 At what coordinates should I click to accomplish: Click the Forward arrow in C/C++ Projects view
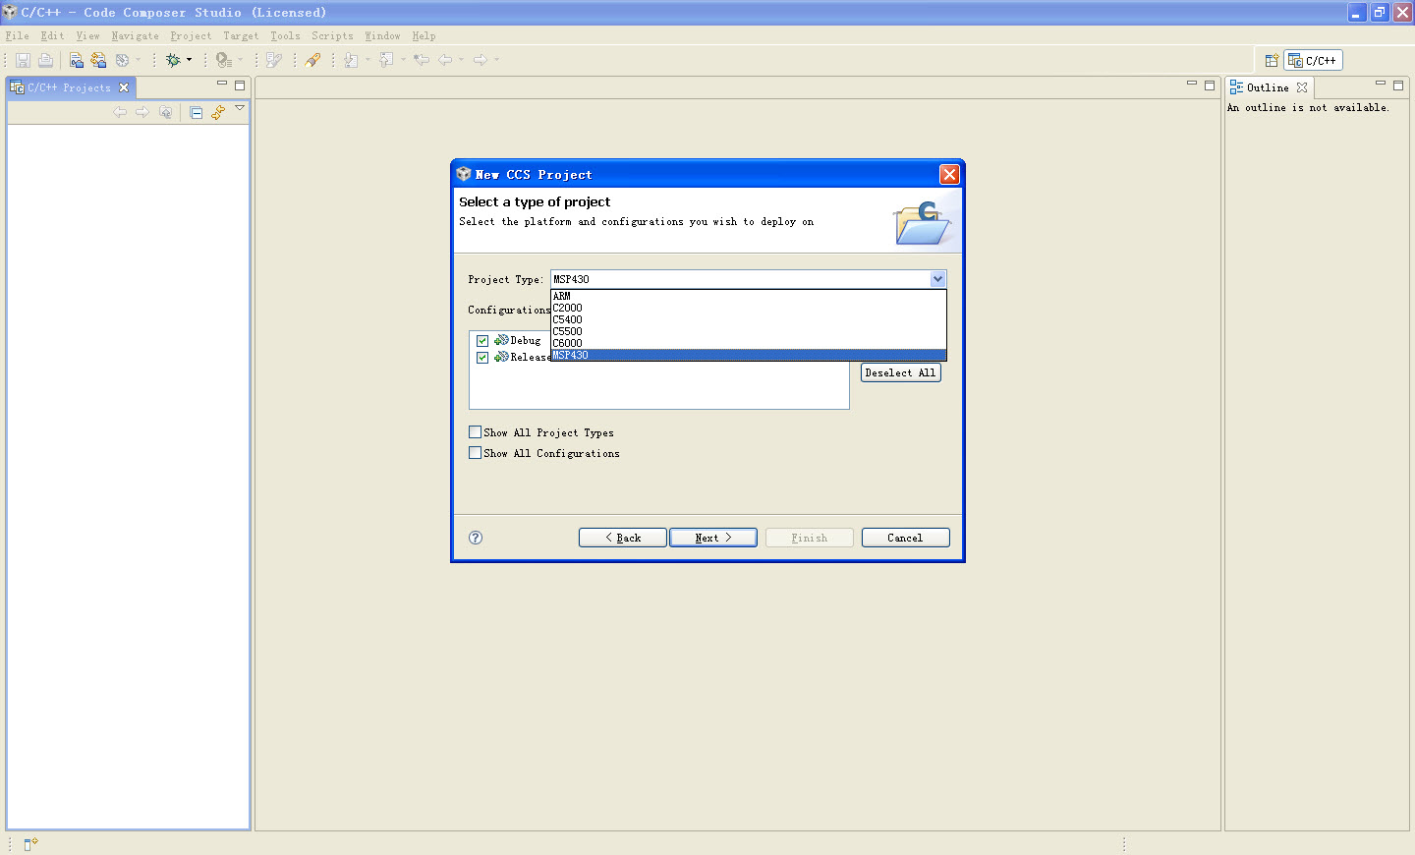pos(142,112)
